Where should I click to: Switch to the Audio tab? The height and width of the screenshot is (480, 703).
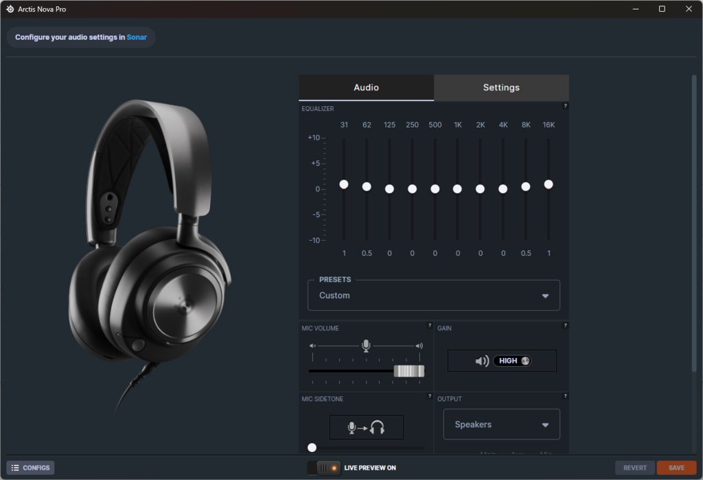pos(367,88)
